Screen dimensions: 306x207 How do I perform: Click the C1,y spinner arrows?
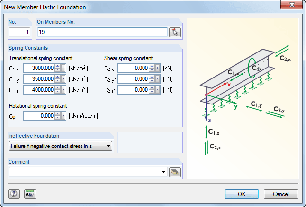pyautogui.click(x=58, y=78)
